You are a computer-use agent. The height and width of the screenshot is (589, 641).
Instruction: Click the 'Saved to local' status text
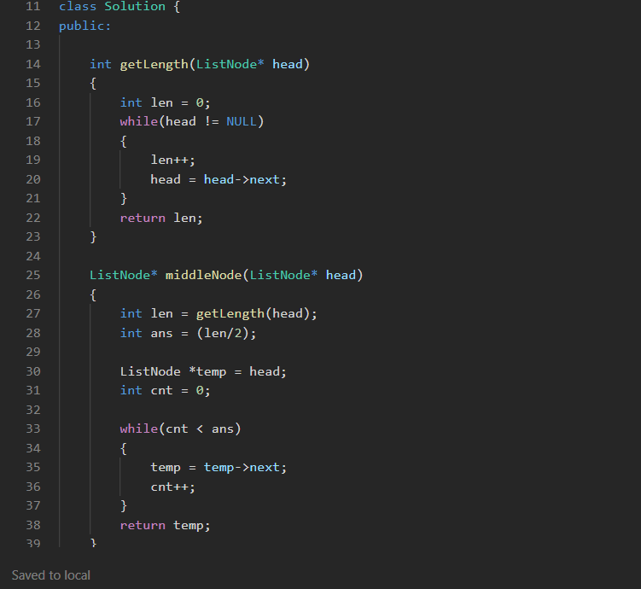50,575
